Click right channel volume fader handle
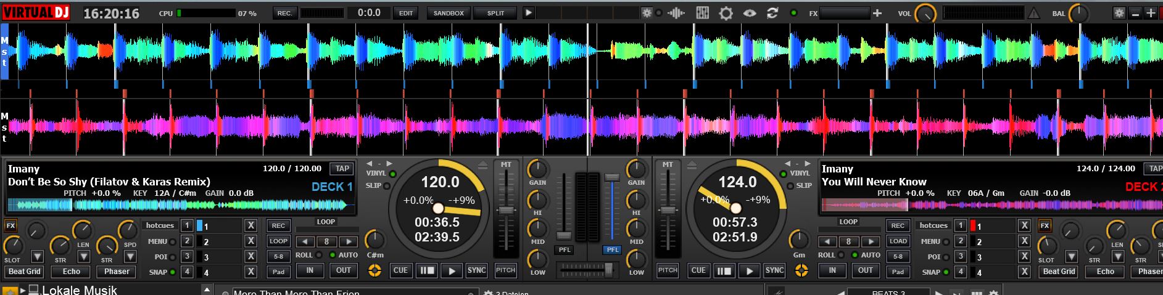 coord(611,177)
